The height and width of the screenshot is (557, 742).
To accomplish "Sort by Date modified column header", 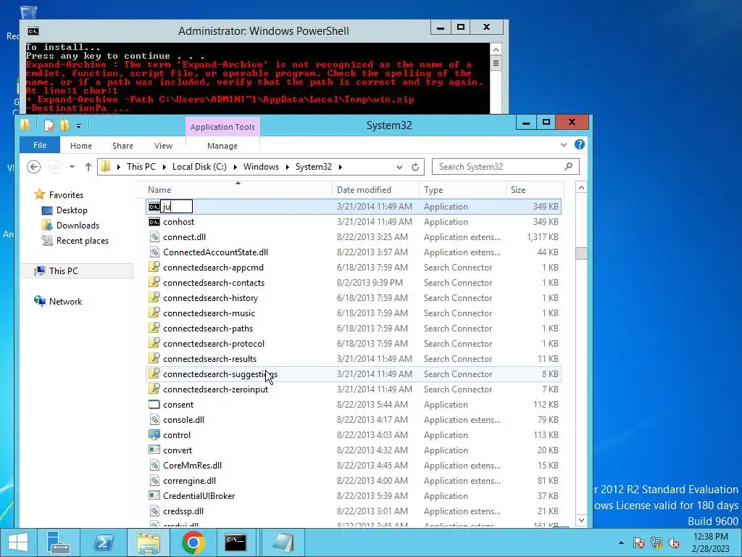I will (375, 190).
